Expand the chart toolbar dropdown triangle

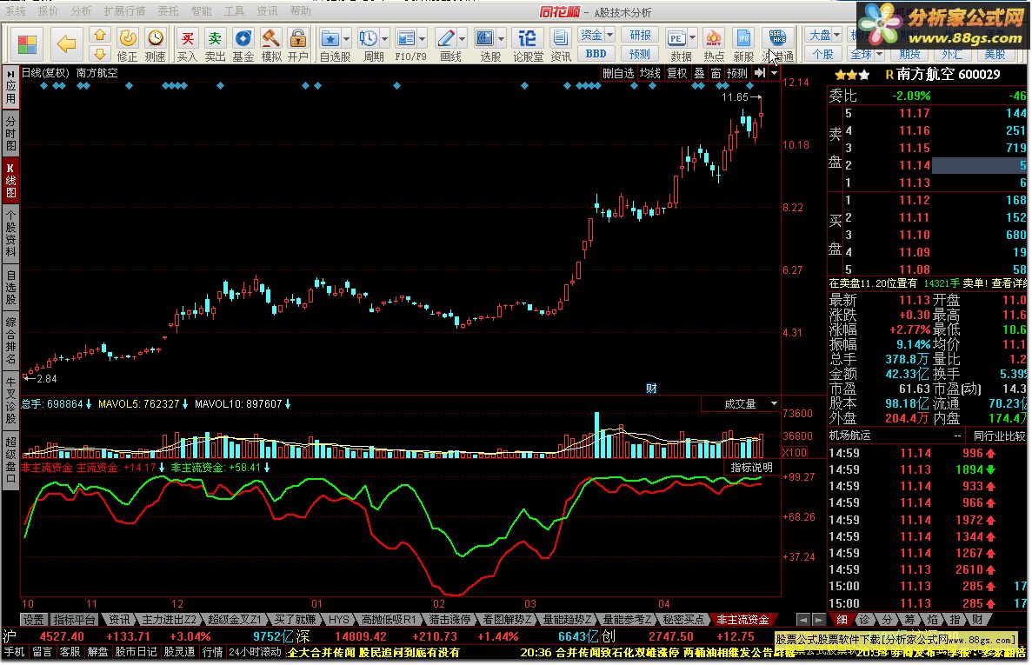(775, 73)
